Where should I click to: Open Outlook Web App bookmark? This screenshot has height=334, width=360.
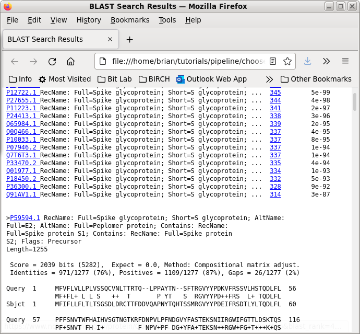click(x=211, y=79)
